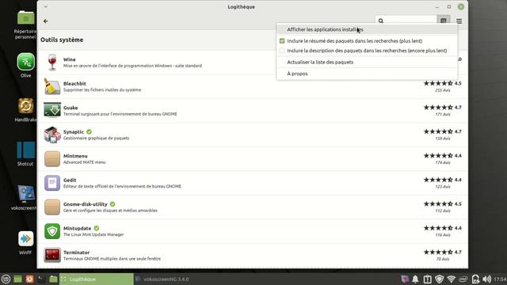Switch to vokoscreenNG 3.4.0 taskbar entry
Viewport: 507px width, 285px height.
166,279
